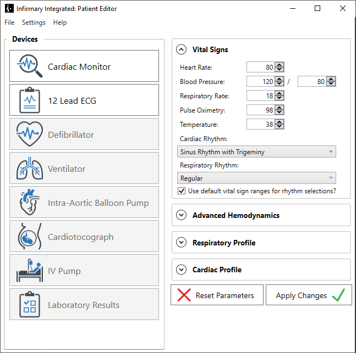Select the Ventilator lungs icon
This screenshot has height=353, width=356.
click(30, 168)
